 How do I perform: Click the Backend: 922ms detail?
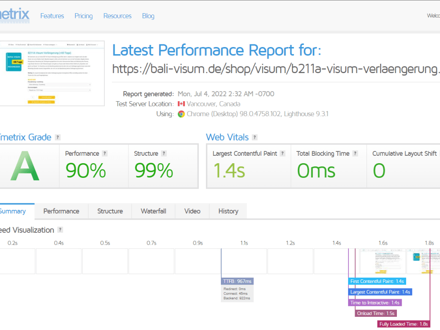click(x=237, y=298)
